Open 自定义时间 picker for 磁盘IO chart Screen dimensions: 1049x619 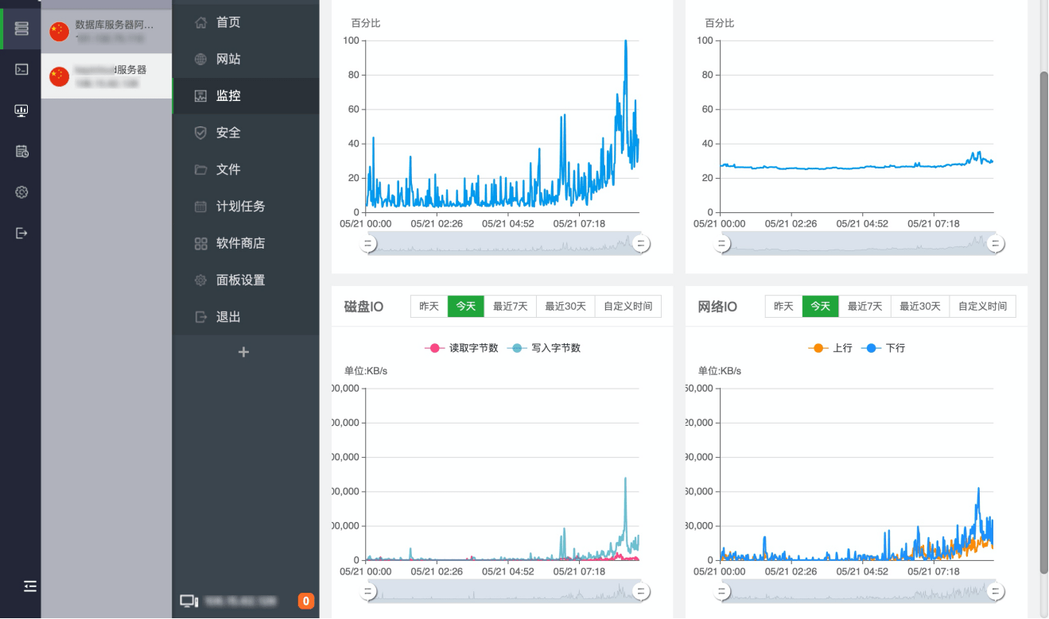627,306
